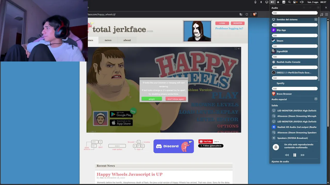Click the microphone icon in the top bar
Viewport: 330px width, 185px height.
[x=255, y=2]
